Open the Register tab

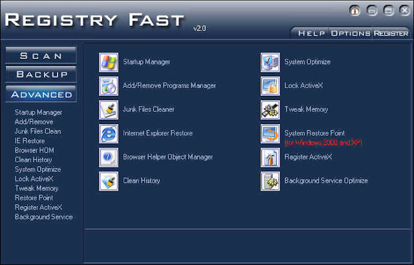[391, 34]
